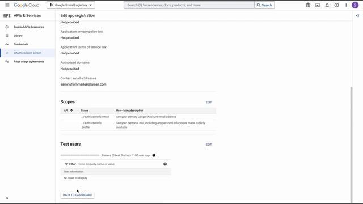Viewport: 363px width, 204px height.
Task: Click the Back to Dashboard button
Action: (77, 195)
